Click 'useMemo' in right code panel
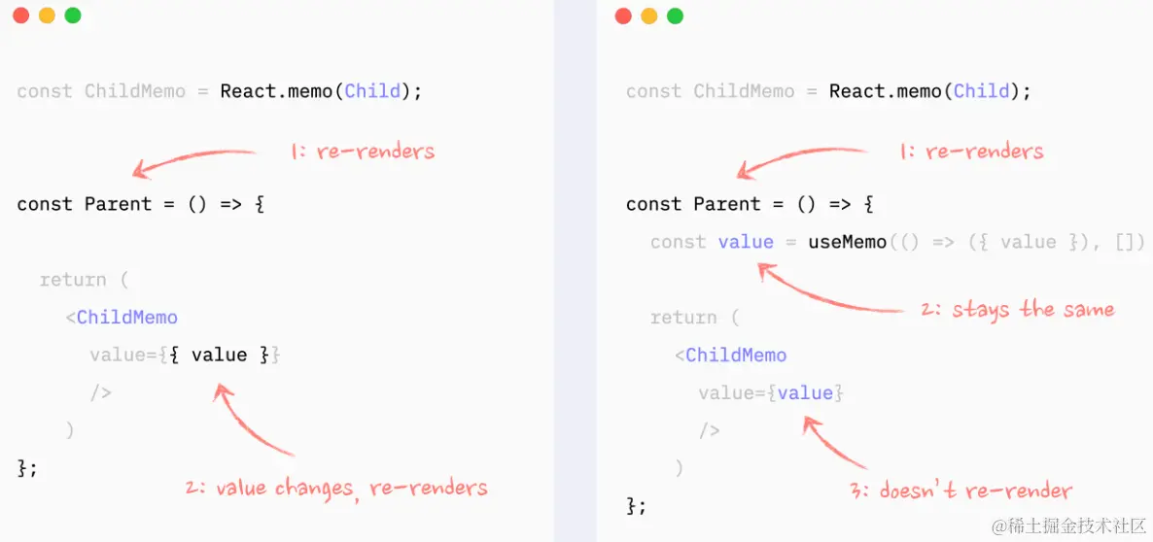Screen dimensions: 1153x542 click(848, 242)
